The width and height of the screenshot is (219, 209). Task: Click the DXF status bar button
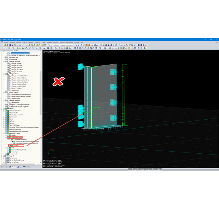(160, 170)
